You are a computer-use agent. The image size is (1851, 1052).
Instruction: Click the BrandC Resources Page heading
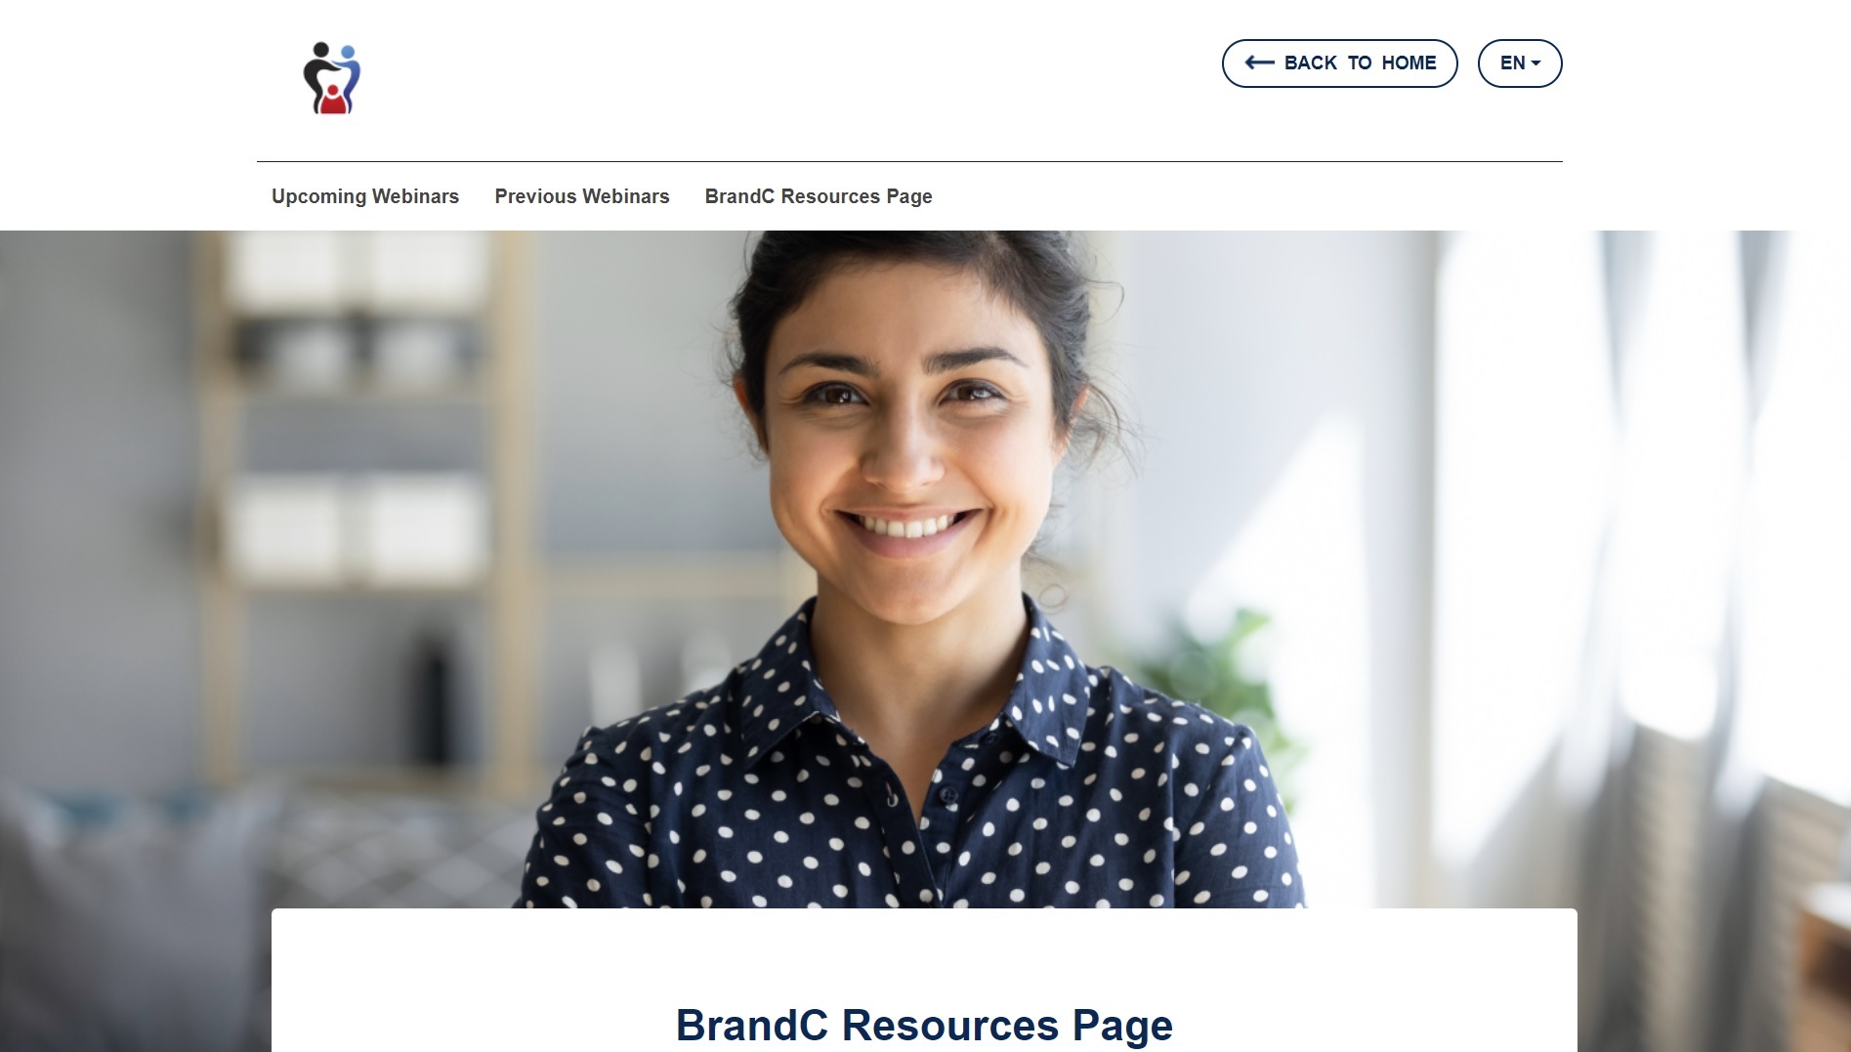pos(924,1025)
